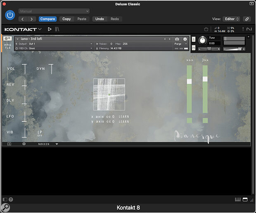Adjust the LFO slider
The height and width of the screenshot is (213, 256).
click(24, 116)
